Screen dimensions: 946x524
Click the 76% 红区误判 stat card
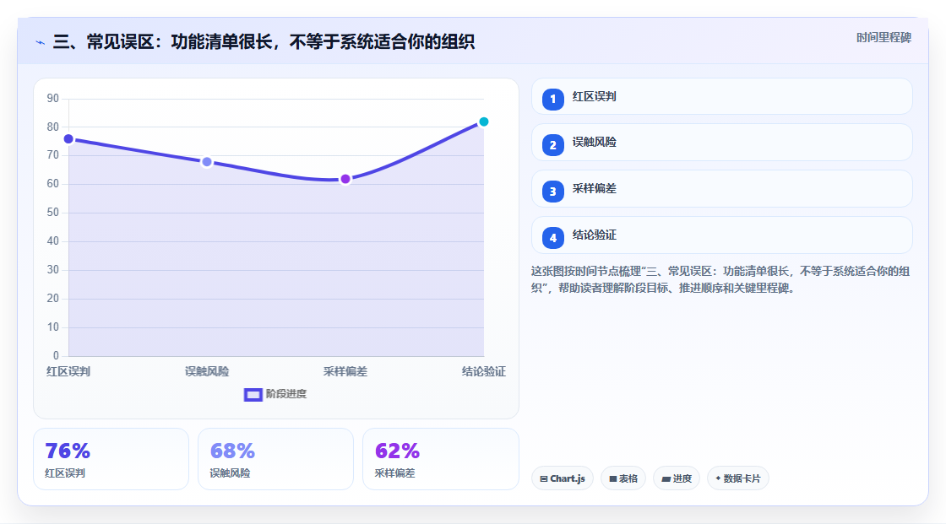pyautogui.click(x=111, y=460)
